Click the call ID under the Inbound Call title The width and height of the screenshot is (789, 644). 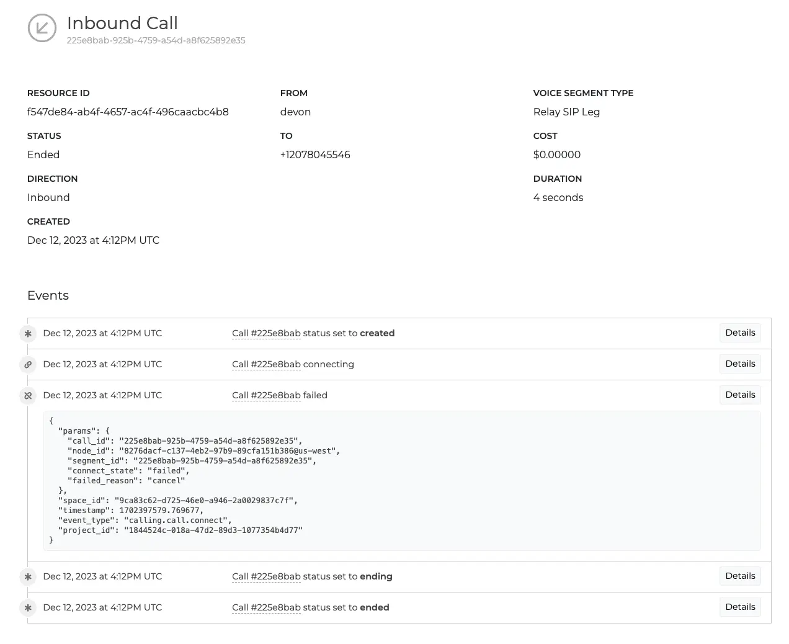point(156,41)
